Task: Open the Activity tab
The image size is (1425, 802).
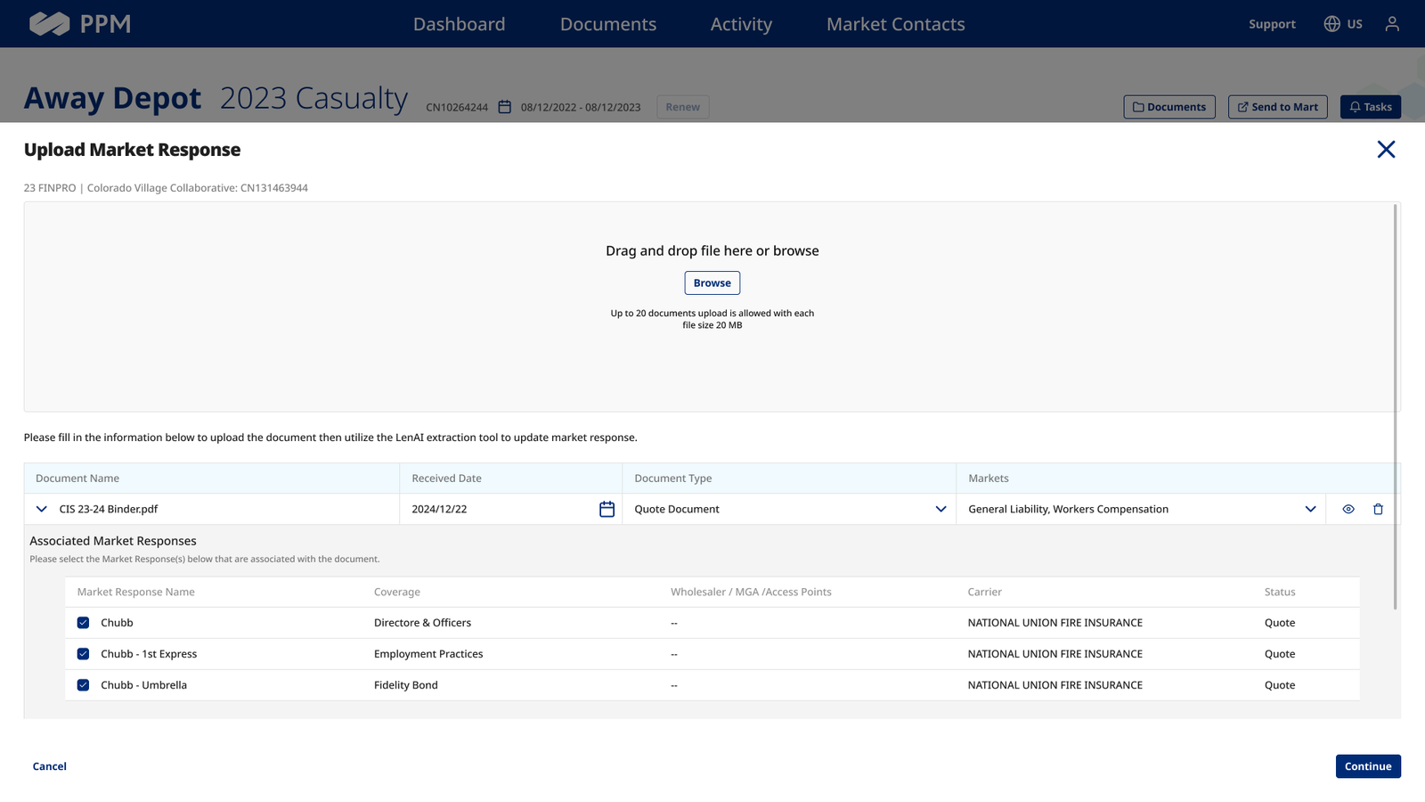Action: point(741,24)
